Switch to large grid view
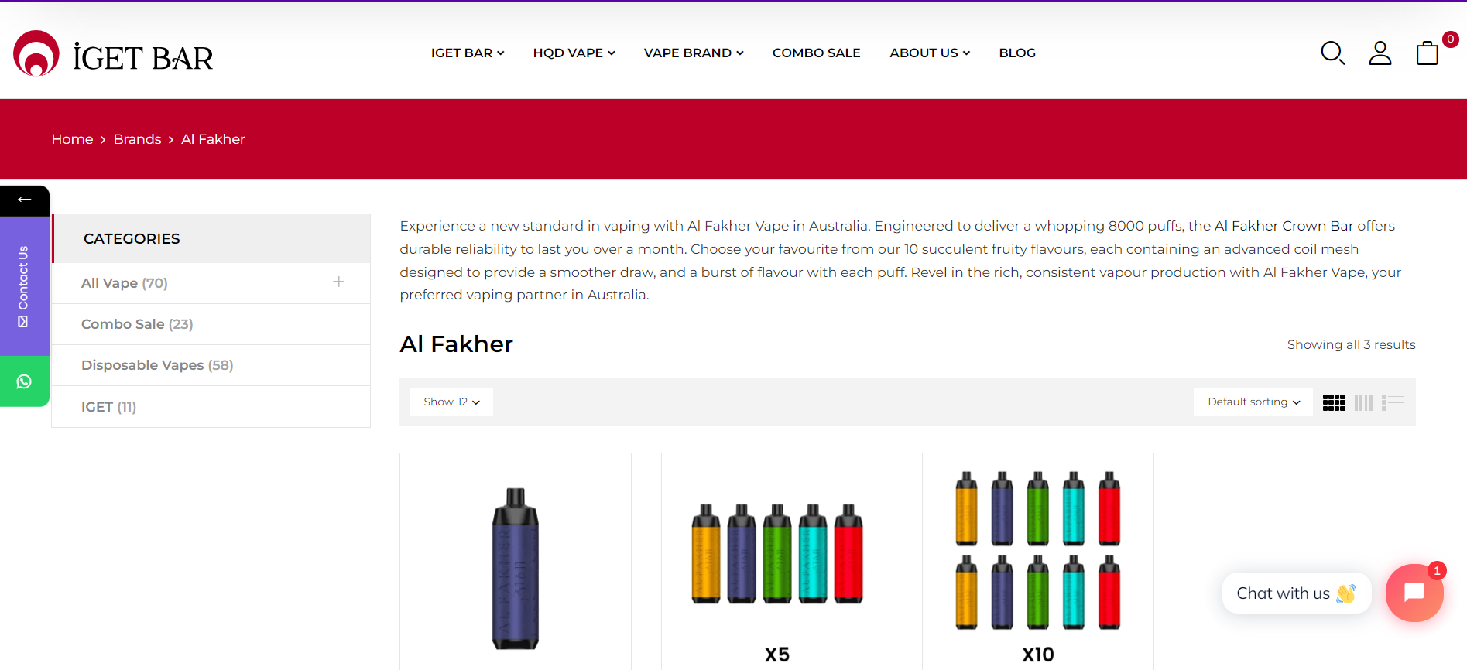Image resolution: width=1467 pixels, height=670 pixels. pyautogui.click(x=1334, y=402)
